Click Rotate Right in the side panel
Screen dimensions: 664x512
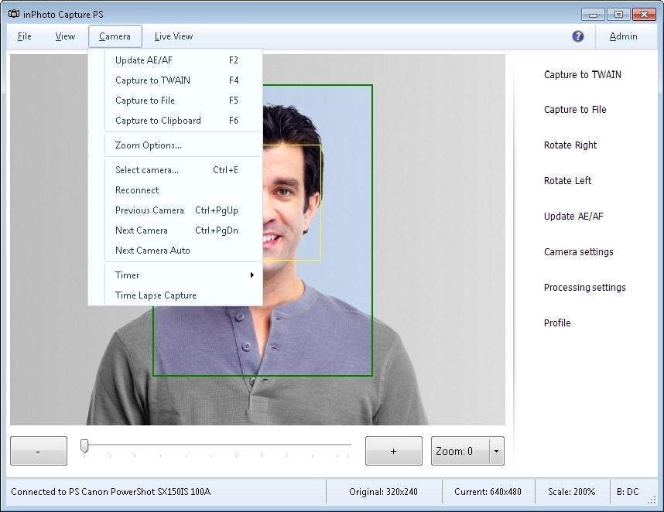pyautogui.click(x=570, y=145)
